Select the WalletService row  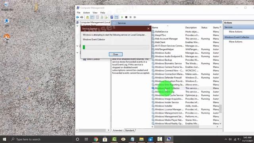(x=185, y=32)
